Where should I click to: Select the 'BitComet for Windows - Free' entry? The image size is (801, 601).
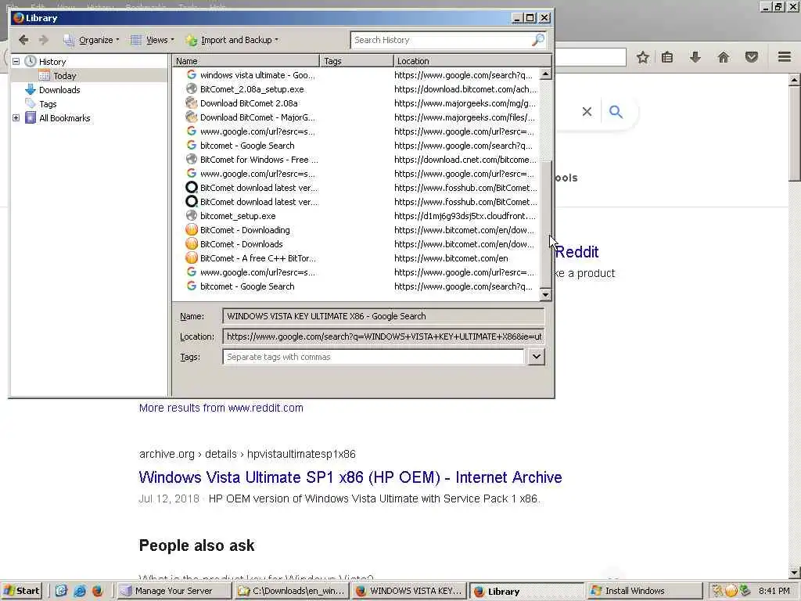click(x=258, y=160)
